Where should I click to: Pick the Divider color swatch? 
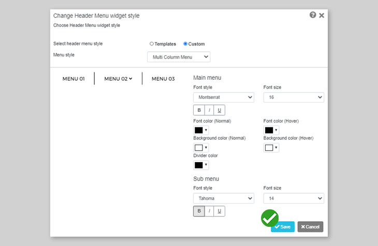[201, 165]
